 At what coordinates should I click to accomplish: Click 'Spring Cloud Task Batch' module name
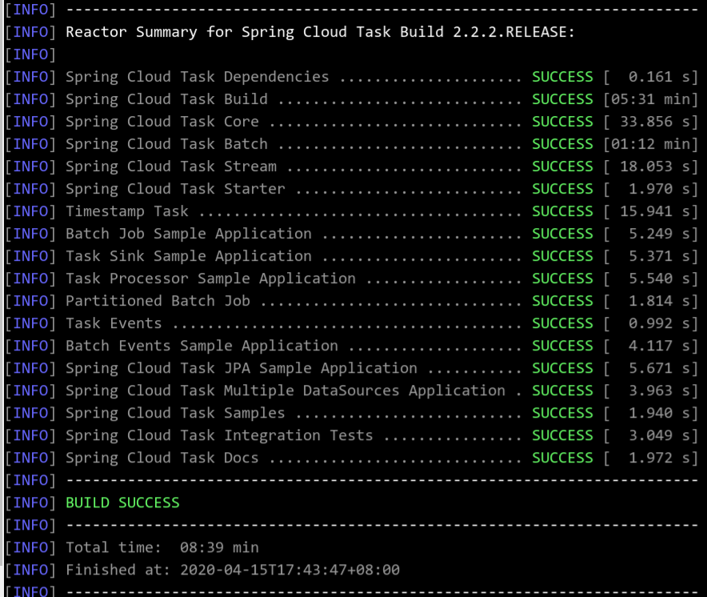point(166,144)
